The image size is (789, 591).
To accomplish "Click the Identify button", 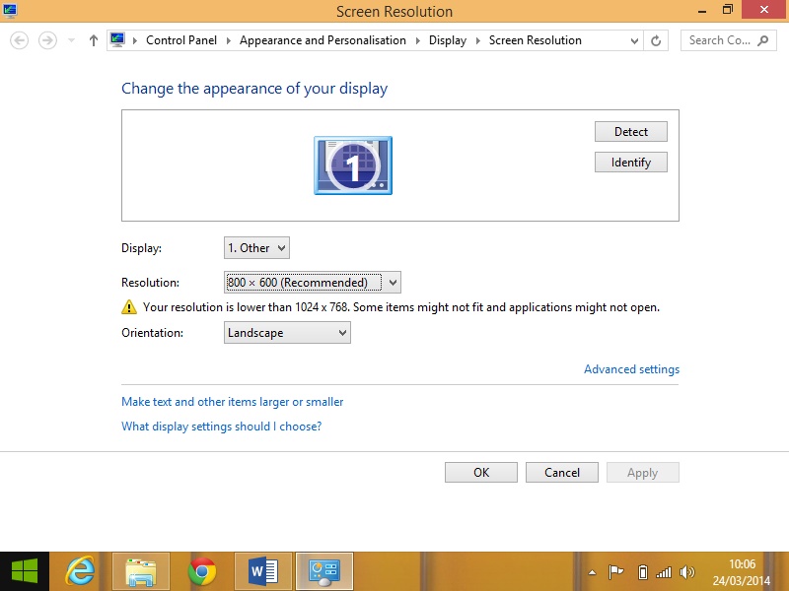I will (631, 163).
